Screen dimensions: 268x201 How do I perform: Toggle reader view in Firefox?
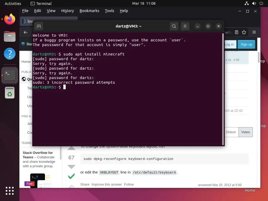coord(237,32)
